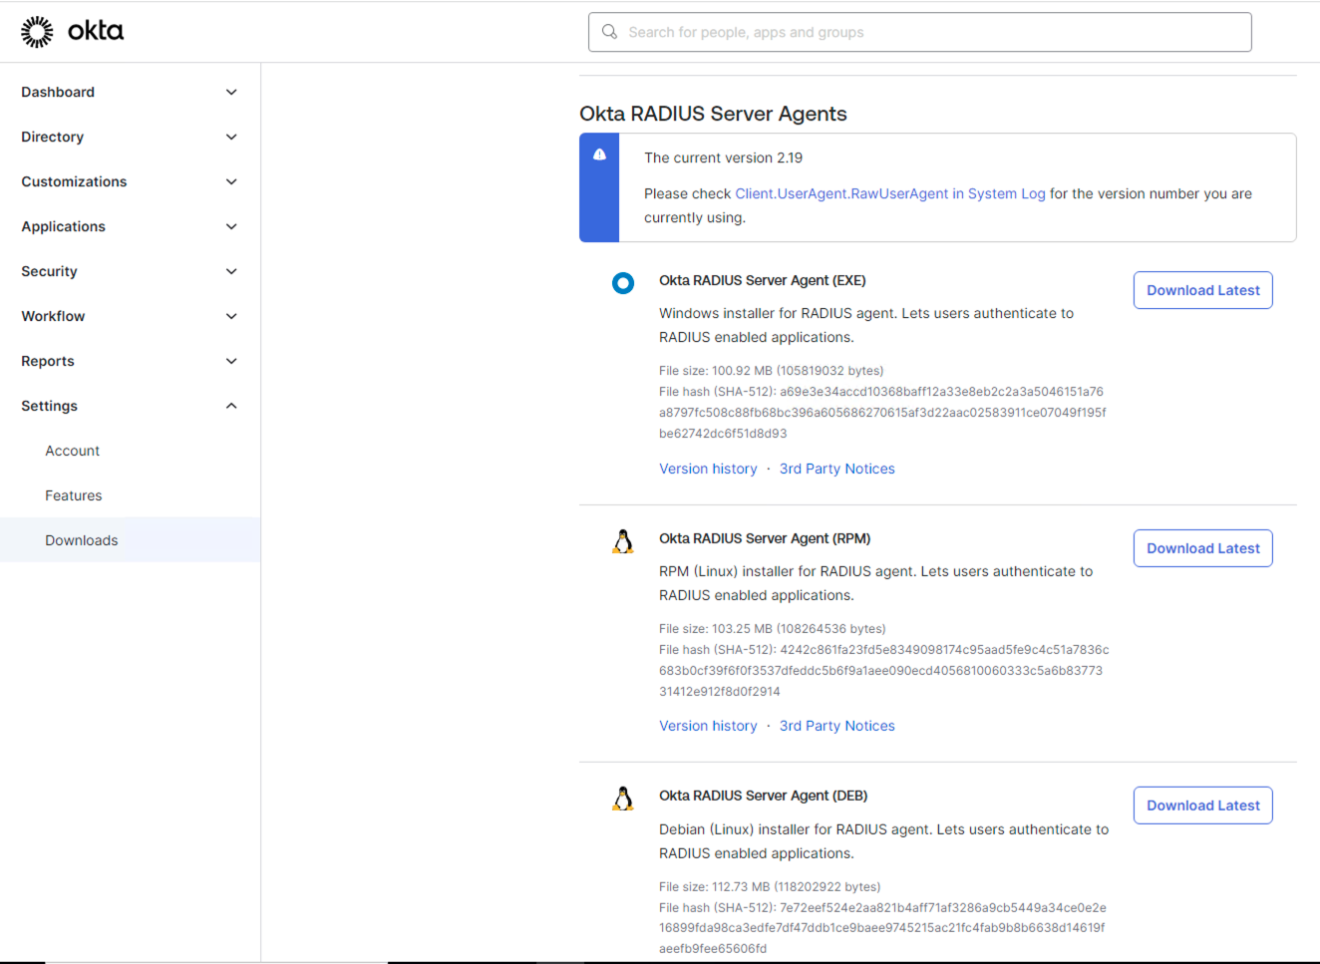This screenshot has height=964, width=1320.
Task: Open the System Log user agent link
Action: pyautogui.click(x=890, y=193)
